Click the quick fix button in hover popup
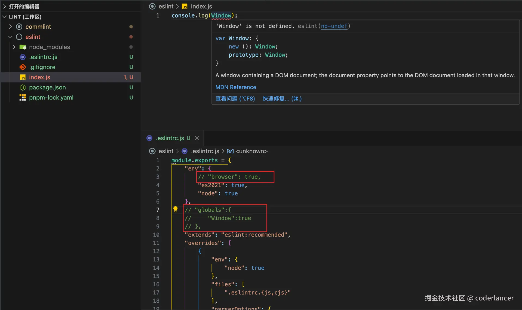This screenshot has width=522, height=310. tap(282, 99)
